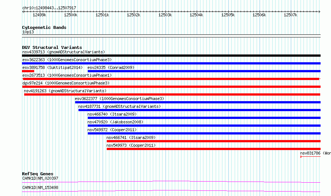Open variant label esv3891758 (Suktitipat2014)
Screen dimensions: 331x196
coord(52,67)
